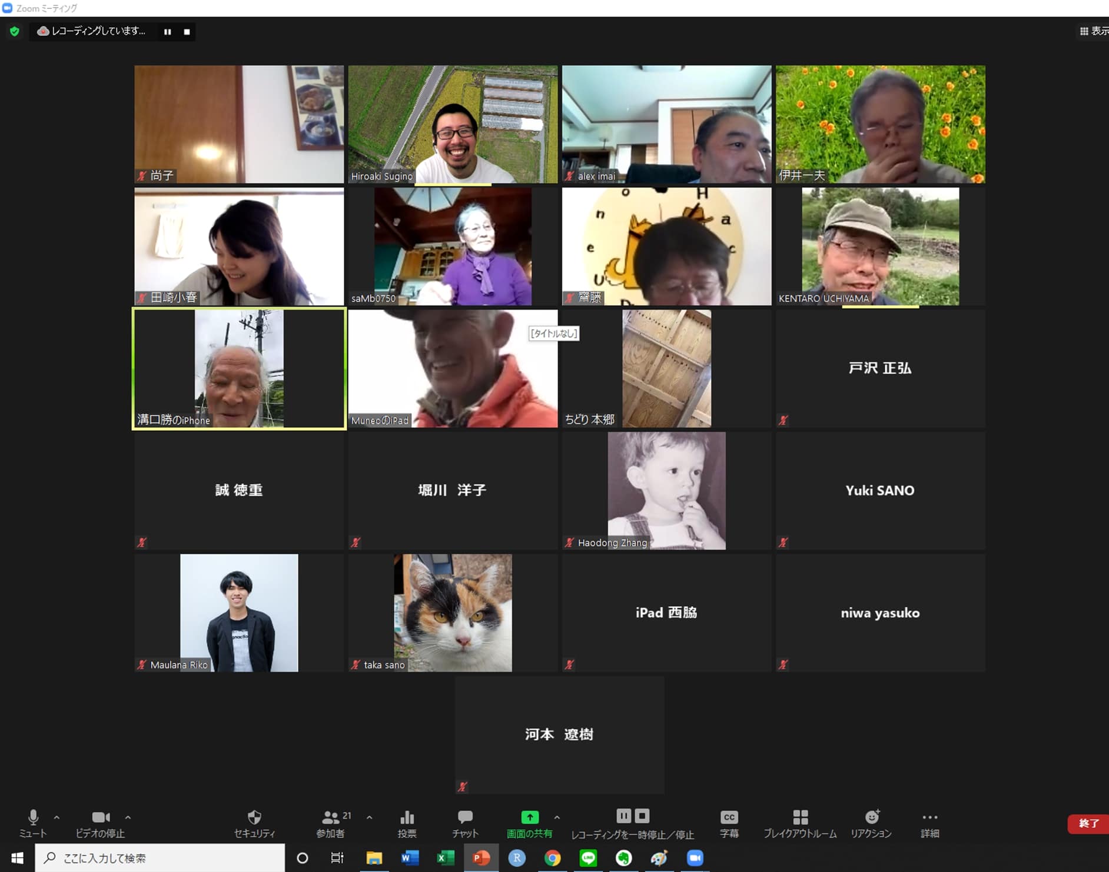Stop recording in the bottom toolbar
The width and height of the screenshot is (1109, 872).
click(x=642, y=816)
